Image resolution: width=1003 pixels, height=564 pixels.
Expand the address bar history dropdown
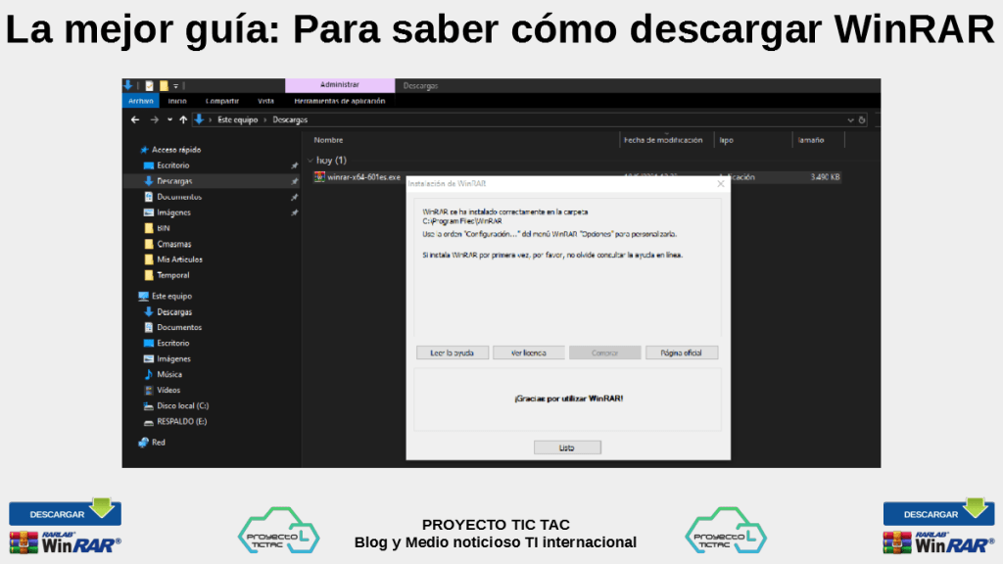pyautogui.click(x=849, y=119)
